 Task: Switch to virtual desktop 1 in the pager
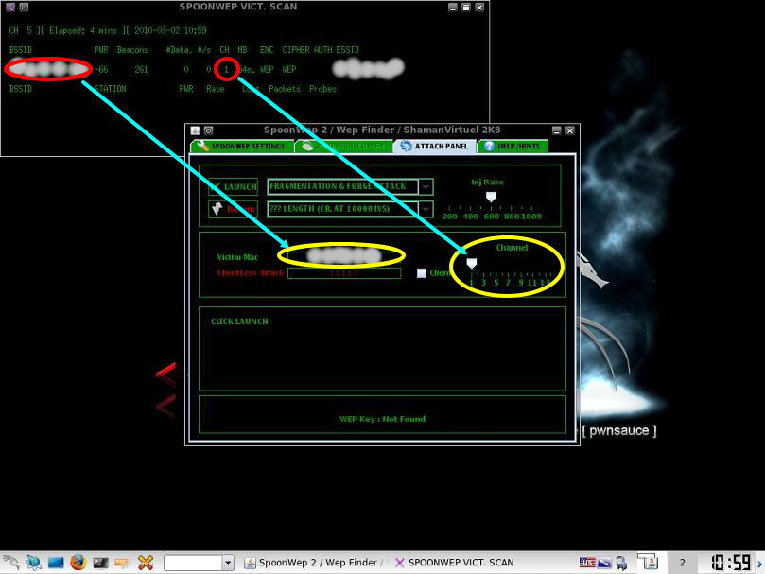click(x=650, y=562)
